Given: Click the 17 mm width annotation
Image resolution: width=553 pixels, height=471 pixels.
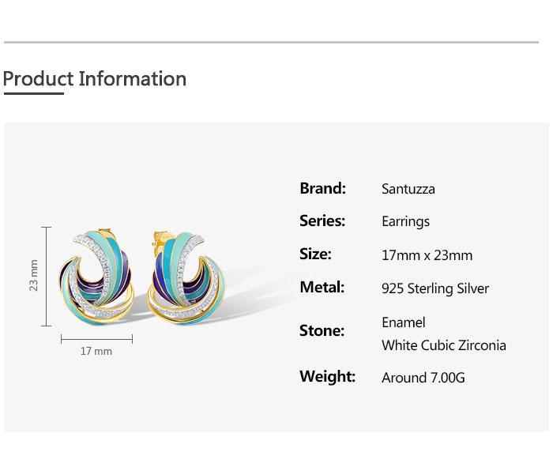Looking at the screenshot, I should pyautogui.click(x=96, y=351).
